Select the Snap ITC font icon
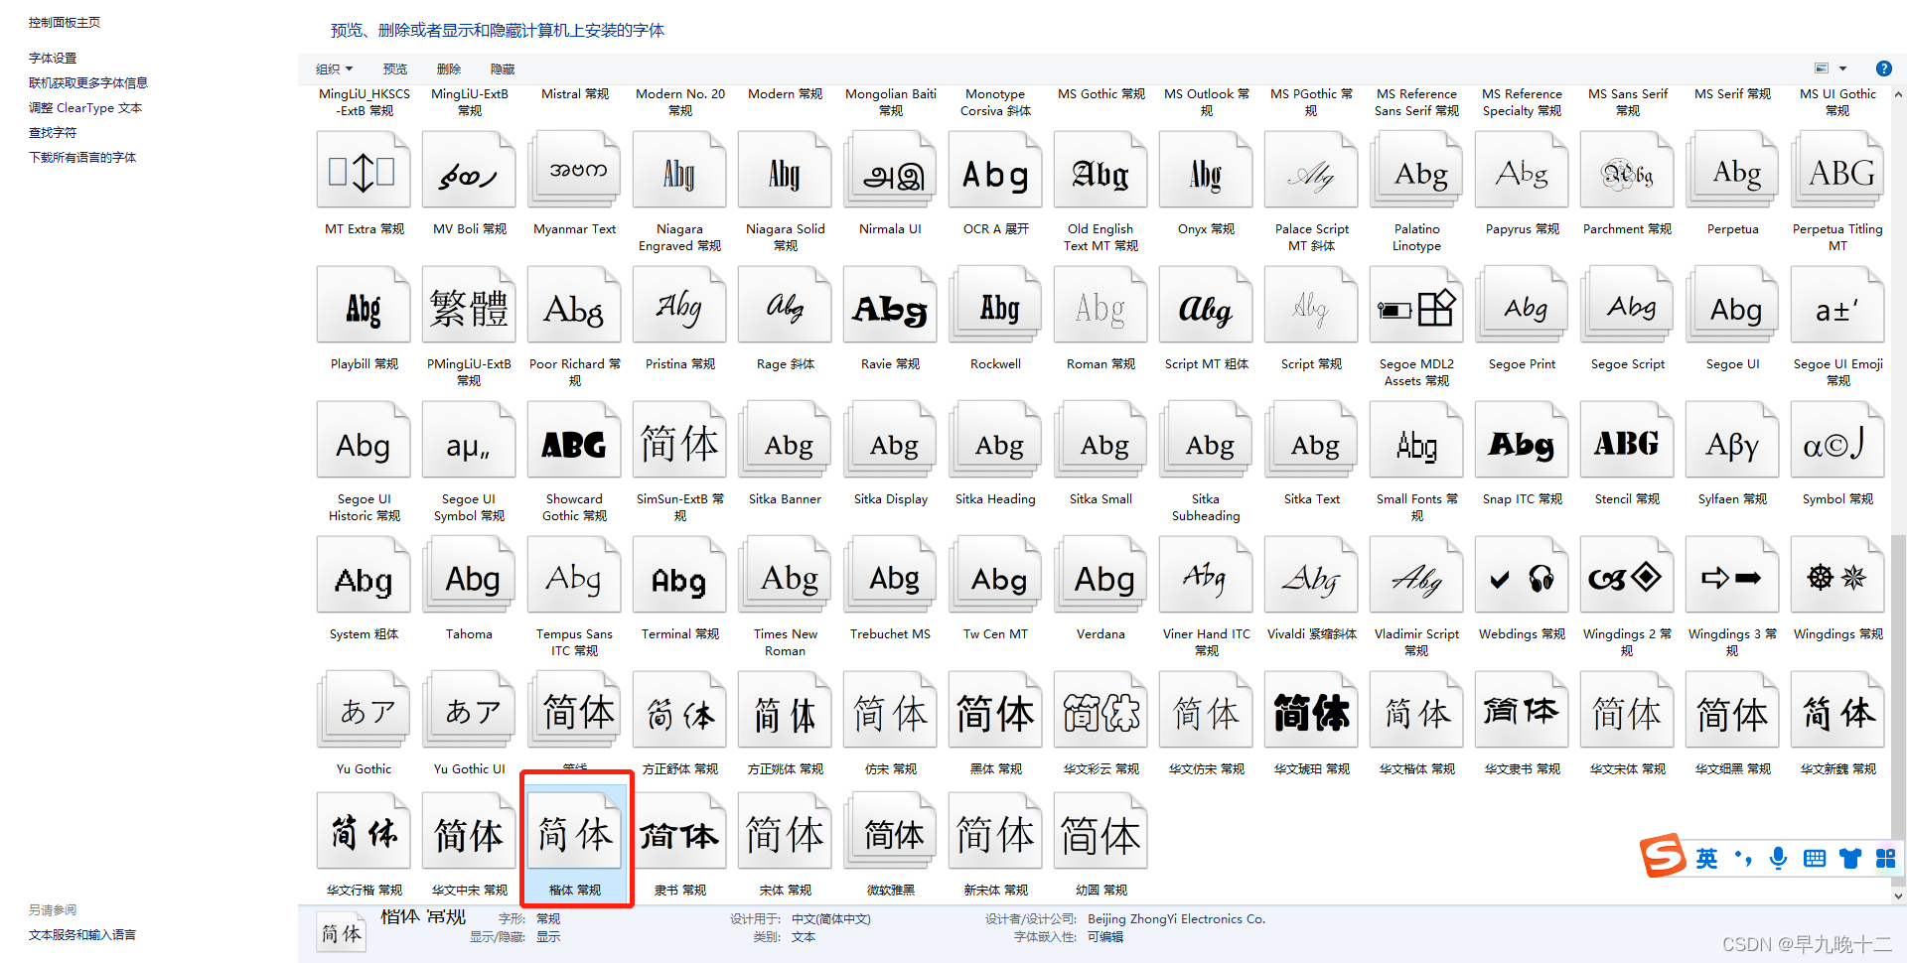The image size is (1907, 963). tap(1522, 442)
